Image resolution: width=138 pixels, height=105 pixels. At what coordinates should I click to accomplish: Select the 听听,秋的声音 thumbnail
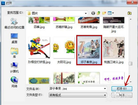(114, 78)
